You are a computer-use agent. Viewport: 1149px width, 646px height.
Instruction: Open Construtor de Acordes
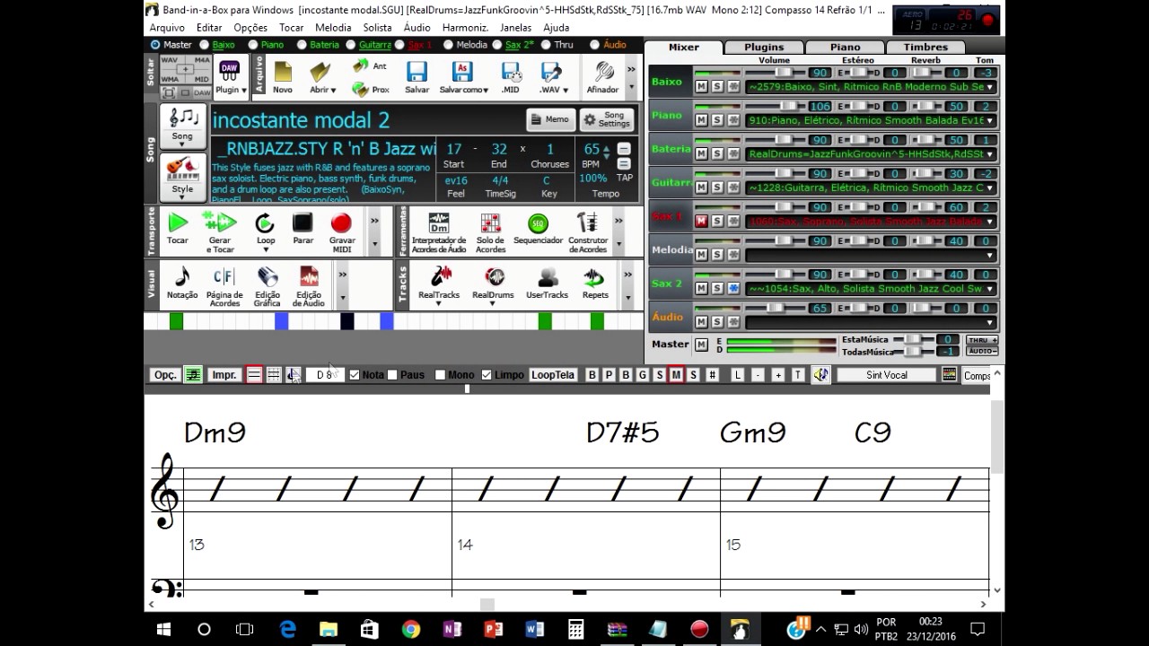pos(588,231)
